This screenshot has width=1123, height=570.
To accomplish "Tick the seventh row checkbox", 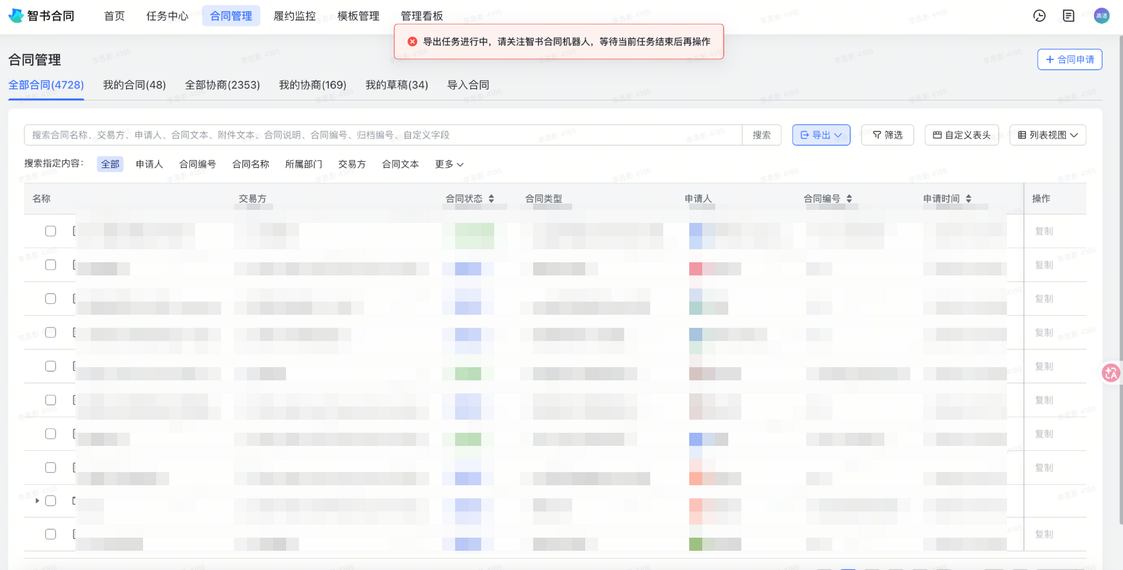I will (50, 434).
